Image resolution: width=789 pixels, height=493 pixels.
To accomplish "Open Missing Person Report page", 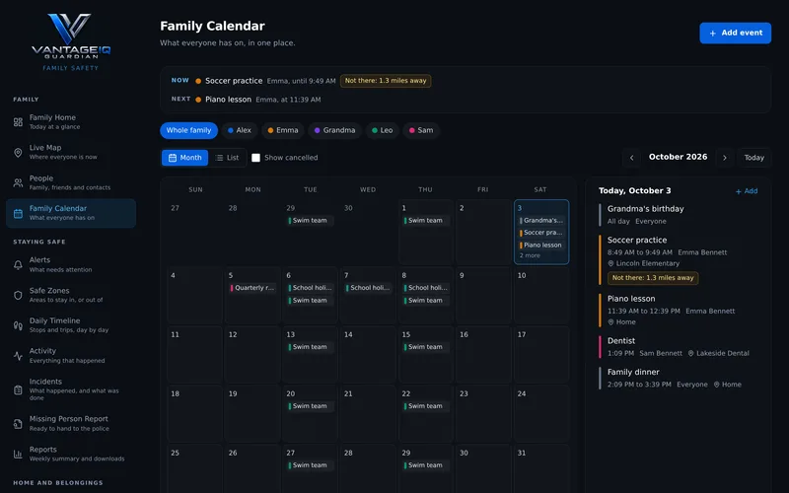I will point(71,423).
